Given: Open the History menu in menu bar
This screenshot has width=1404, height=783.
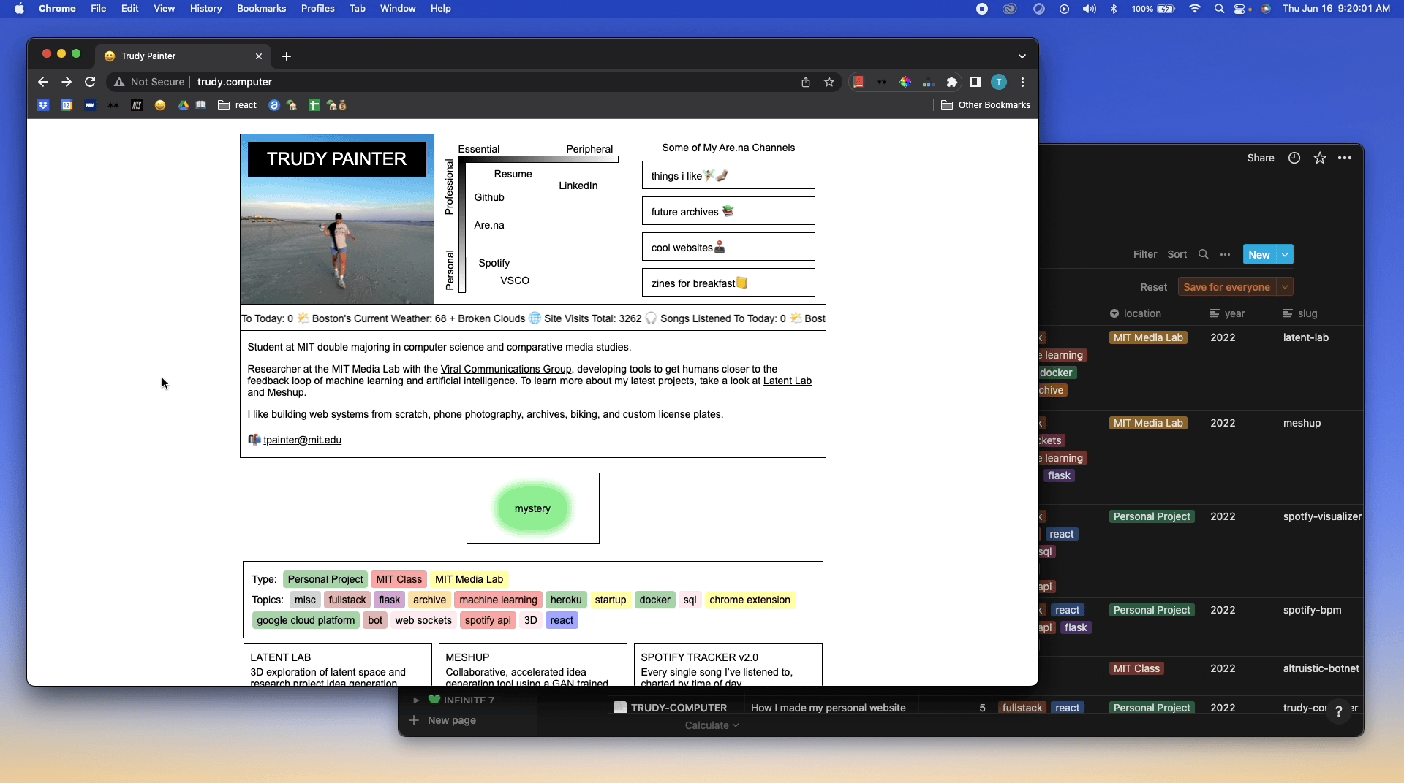Looking at the screenshot, I should pyautogui.click(x=205, y=9).
